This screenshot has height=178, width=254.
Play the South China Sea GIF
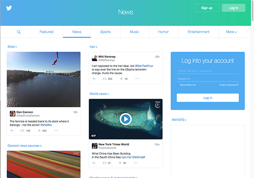click(x=126, y=119)
